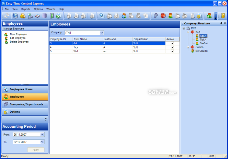Click the employee with green plus toolbar icon
Viewport: 228px width, 159px height.
click(209, 16)
